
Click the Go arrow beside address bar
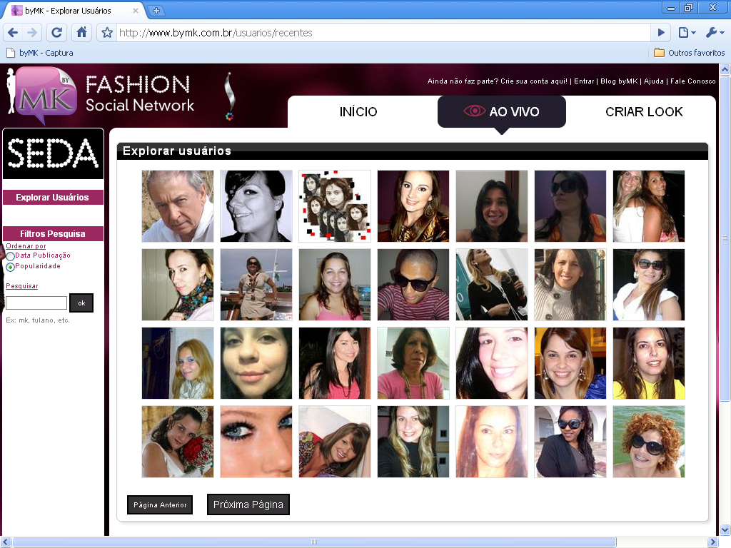661,33
